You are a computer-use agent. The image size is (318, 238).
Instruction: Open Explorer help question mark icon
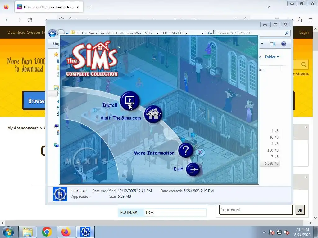pos(284,44)
